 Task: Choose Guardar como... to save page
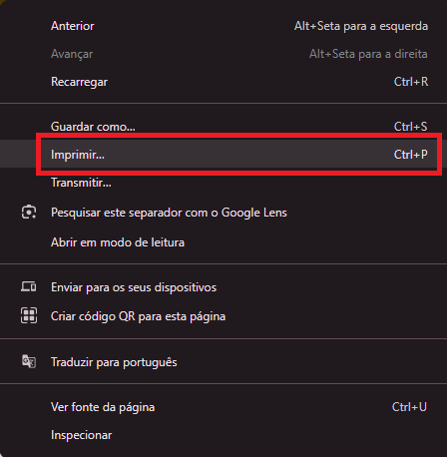click(x=223, y=127)
